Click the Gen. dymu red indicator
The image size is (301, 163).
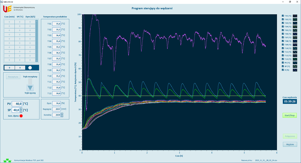tap(21, 116)
